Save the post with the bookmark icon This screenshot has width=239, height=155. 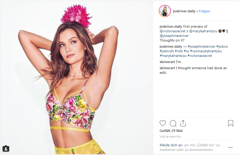coord(231,123)
